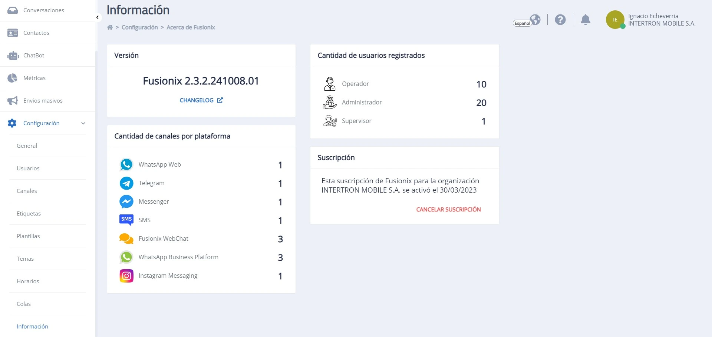
Task: Click the Operador count 10
Action: [481, 84]
